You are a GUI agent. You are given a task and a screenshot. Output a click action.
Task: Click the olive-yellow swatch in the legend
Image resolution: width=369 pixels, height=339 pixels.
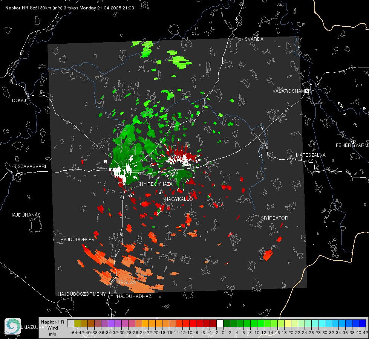[x=77, y=323]
